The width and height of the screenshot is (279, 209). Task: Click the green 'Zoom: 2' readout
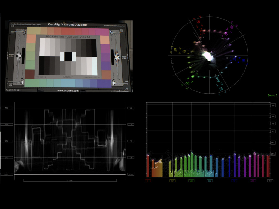(x=272, y=96)
